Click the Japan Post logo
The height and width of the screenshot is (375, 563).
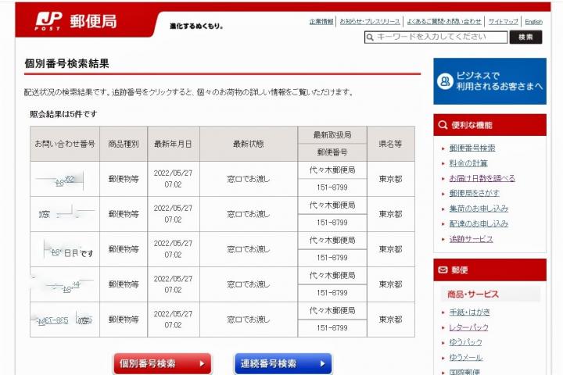76,21
